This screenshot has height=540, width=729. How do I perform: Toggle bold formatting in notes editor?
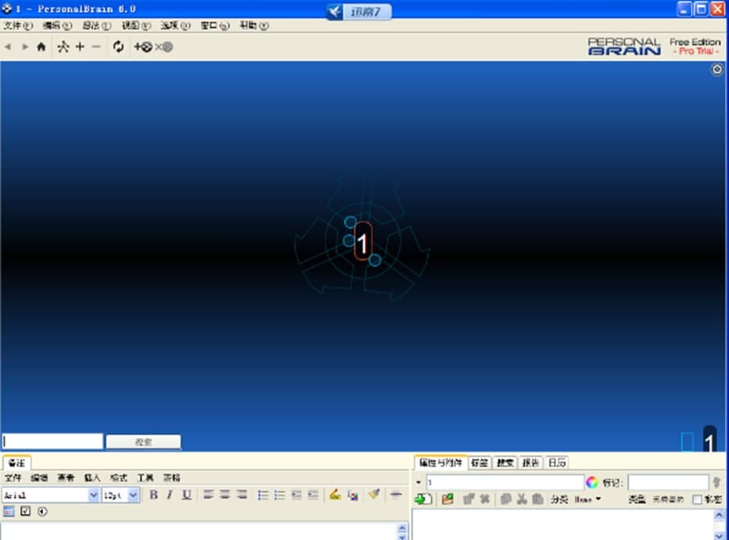(154, 495)
